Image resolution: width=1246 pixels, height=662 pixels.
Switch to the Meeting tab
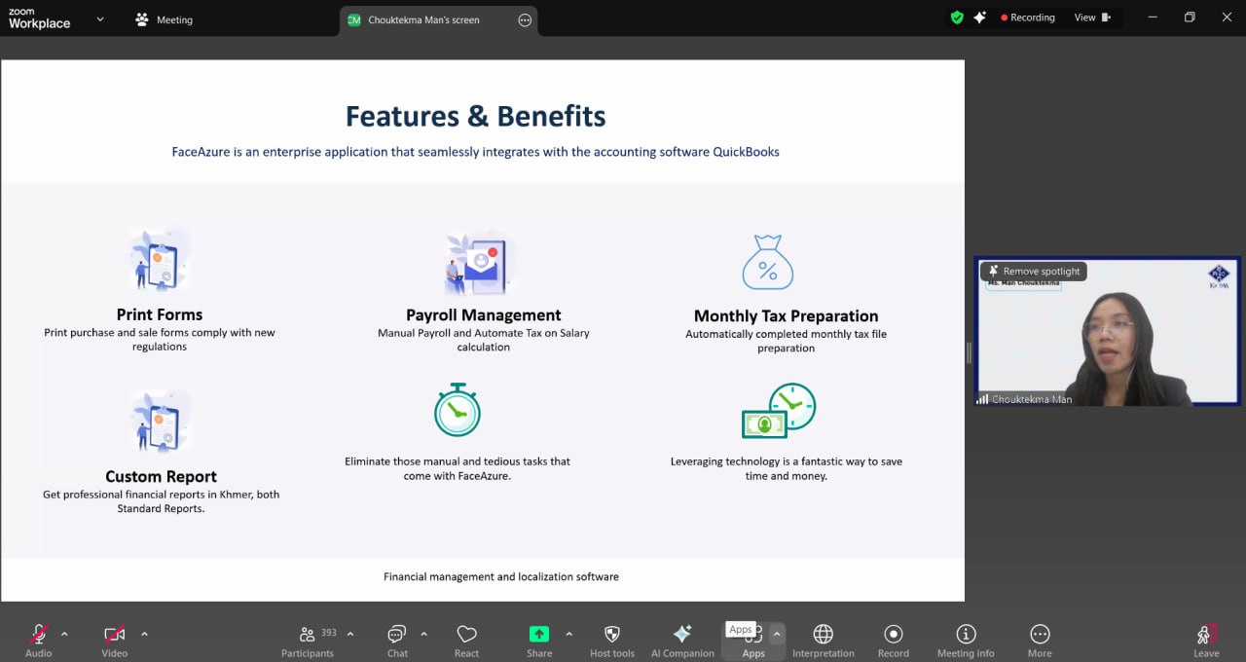(x=164, y=19)
